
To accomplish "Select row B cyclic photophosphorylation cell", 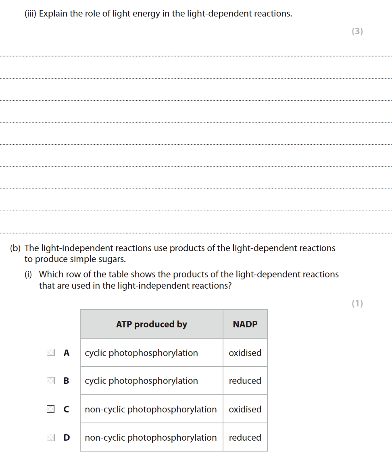I will [x=141, y=381].
